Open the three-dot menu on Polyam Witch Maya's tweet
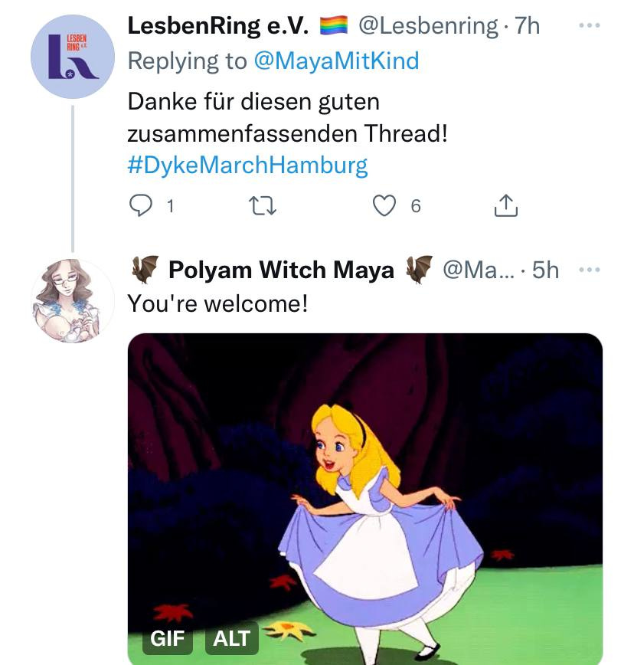Viewport: 634px width, 665px height. (x=590, y=270)
